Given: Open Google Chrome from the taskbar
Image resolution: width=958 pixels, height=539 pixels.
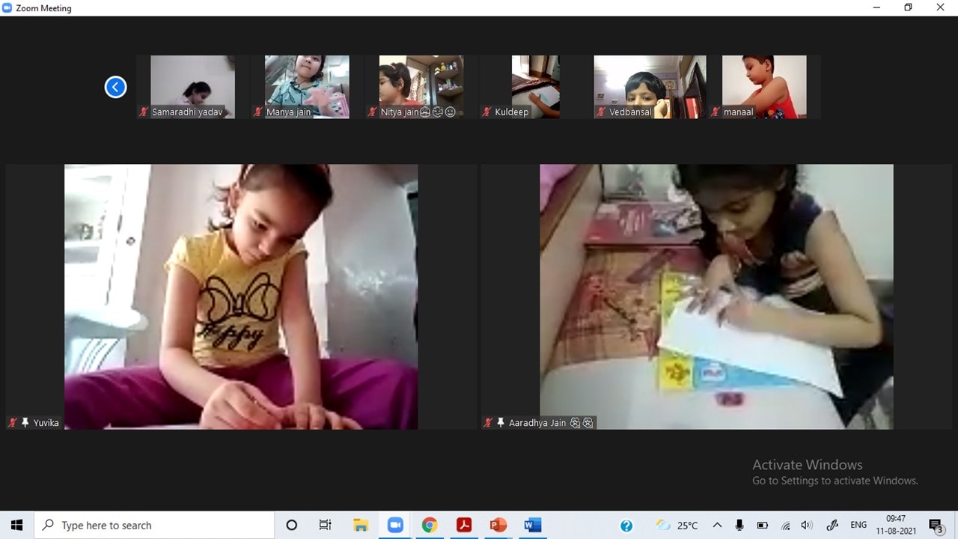Looking at the screenshot, I should tap(430, 526).
